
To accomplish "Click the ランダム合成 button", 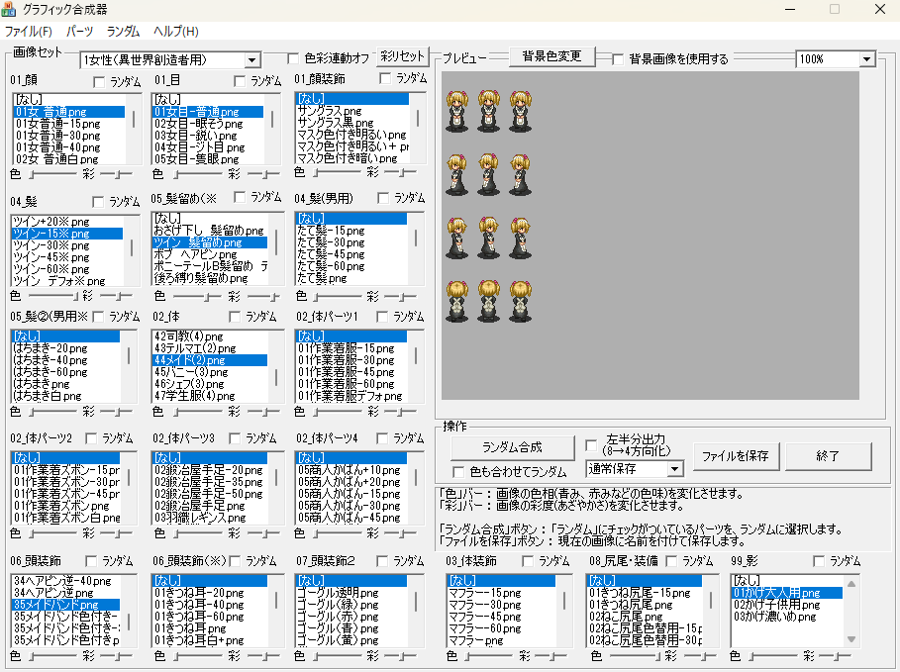I will pyautogui.click(x=511, y=446).
